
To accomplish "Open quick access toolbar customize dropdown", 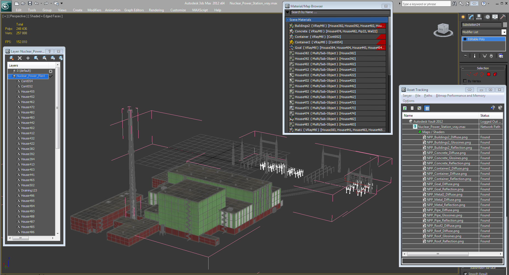I will pyautogui.click(x=61, y=3).
